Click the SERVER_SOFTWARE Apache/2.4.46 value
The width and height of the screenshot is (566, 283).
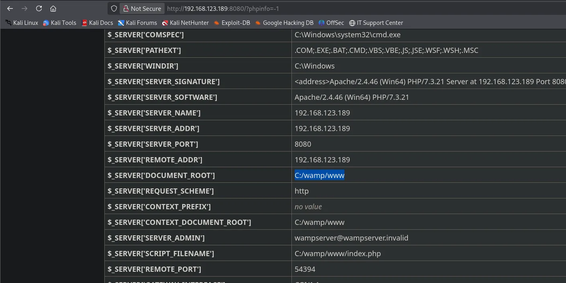(352, 97)
